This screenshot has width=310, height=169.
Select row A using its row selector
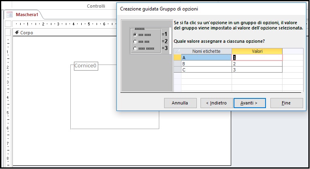pos(177,58)
